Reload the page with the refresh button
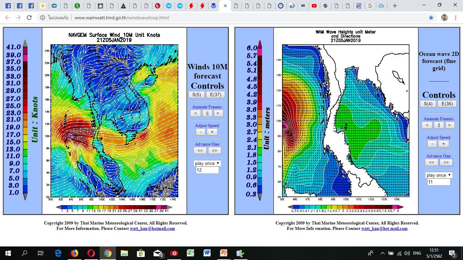Screen dimensions: 463x260 pyautogui.click(x=29, y=18)
